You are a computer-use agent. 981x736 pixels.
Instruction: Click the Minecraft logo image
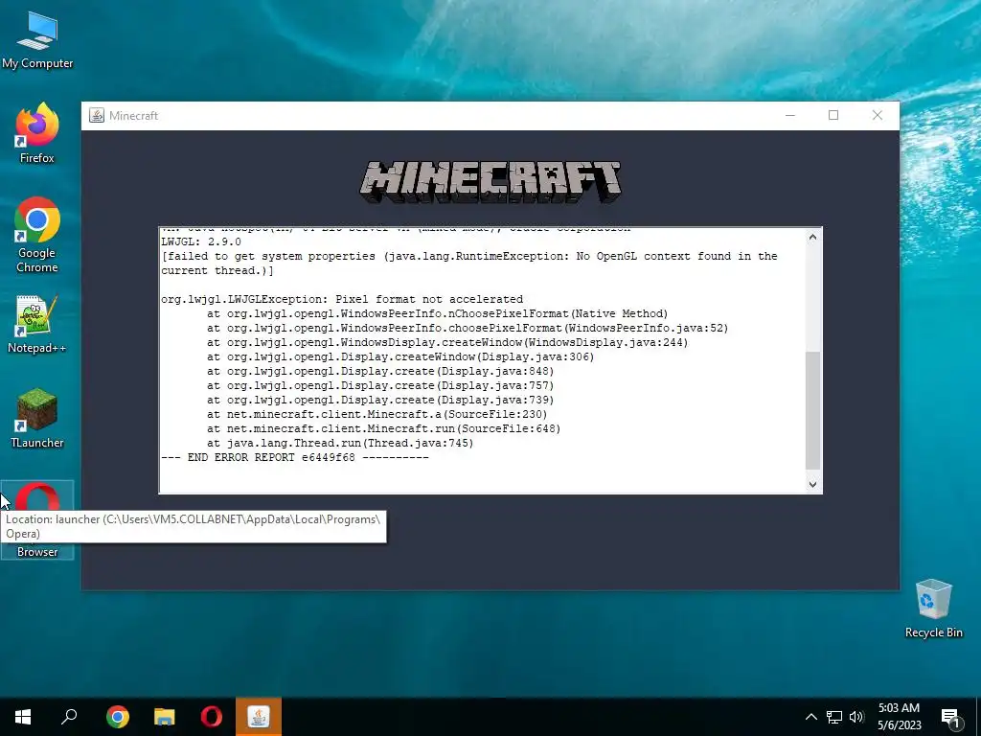point(490,181)
